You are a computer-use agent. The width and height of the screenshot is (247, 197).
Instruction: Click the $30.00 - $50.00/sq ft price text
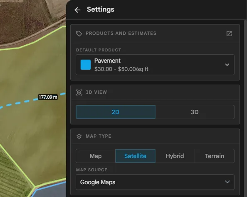click(121, 69)
